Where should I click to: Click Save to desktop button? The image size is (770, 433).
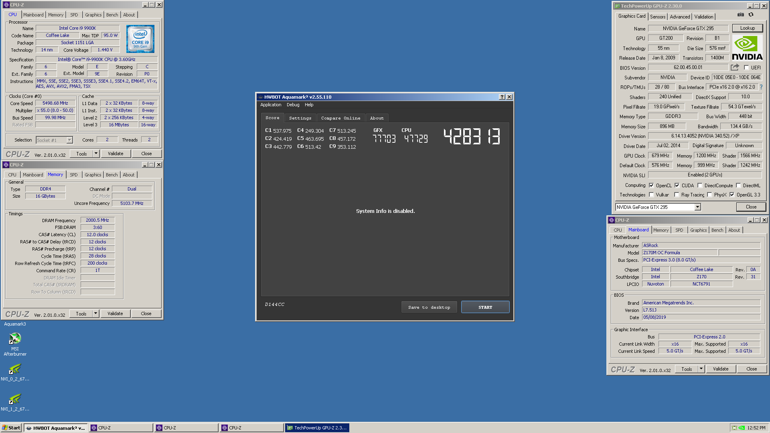click(429, 307)
